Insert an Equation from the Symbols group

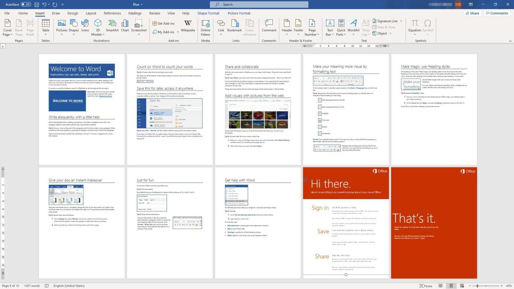415,27
